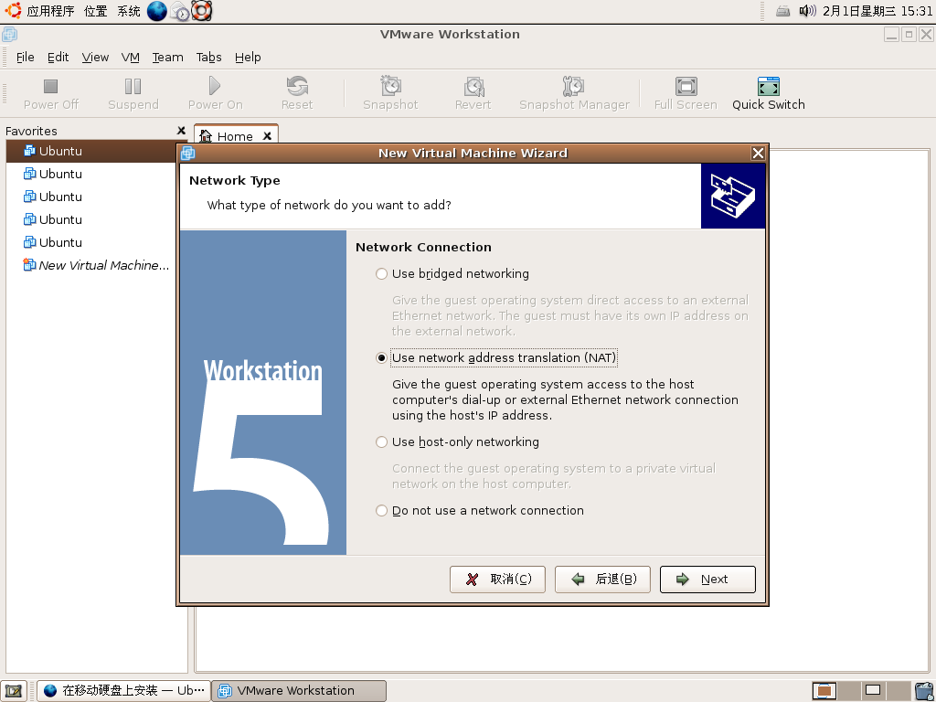Click the show desktop icon in bottom panel

click(14, 691)
